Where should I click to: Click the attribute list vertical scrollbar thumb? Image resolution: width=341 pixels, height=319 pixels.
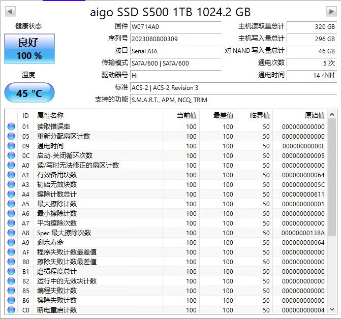(332, 177)
